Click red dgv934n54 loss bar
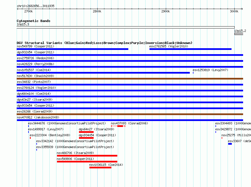 pyautogui.click(x=86, y=138)
